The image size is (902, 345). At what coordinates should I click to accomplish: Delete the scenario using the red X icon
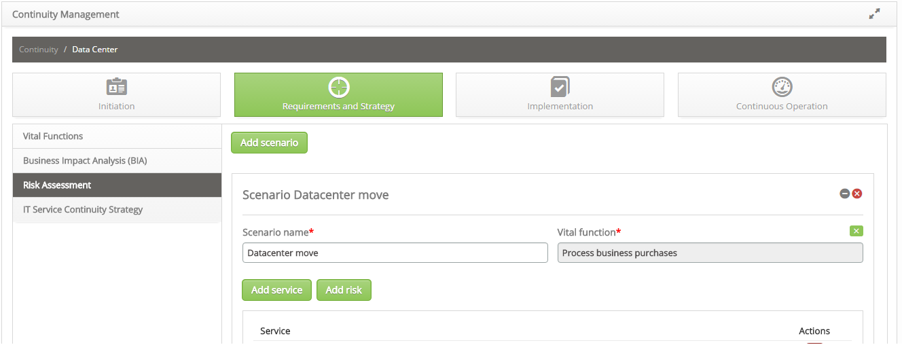pos(857,194)
